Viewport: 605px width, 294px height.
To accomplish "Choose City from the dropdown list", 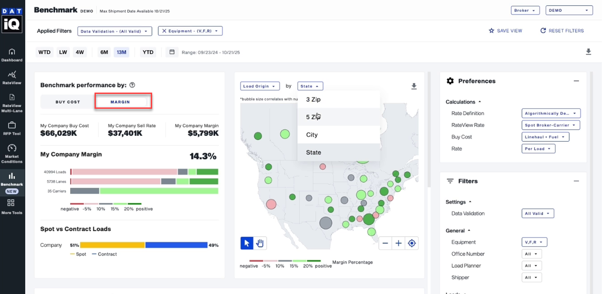I will pos(312,135).
